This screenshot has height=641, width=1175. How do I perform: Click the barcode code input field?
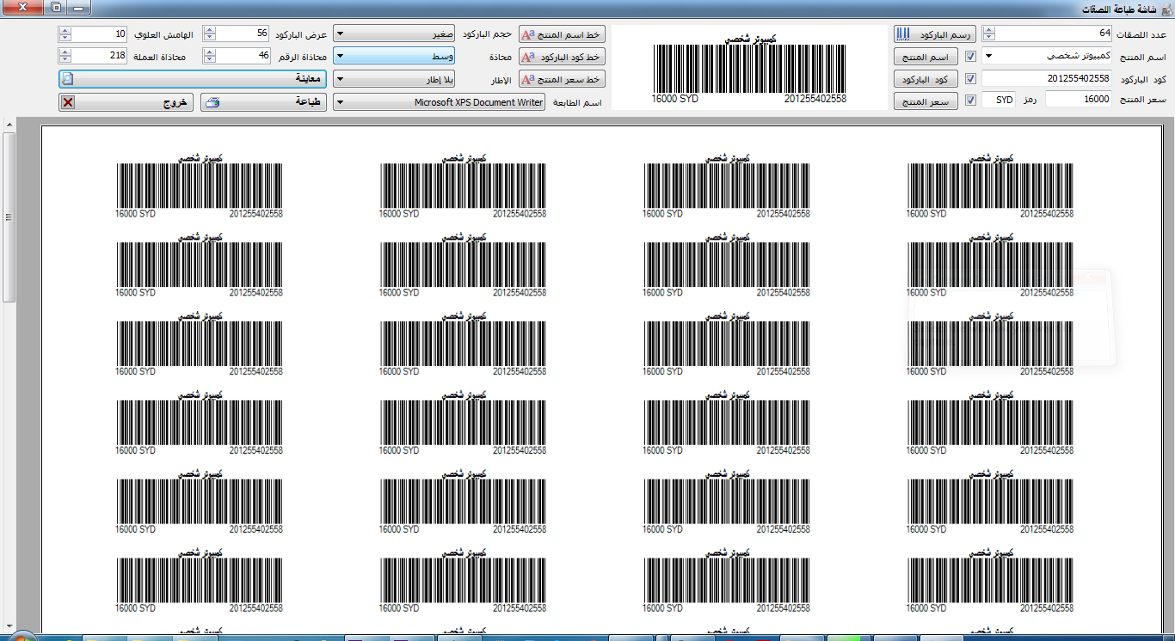point(1047,79)
